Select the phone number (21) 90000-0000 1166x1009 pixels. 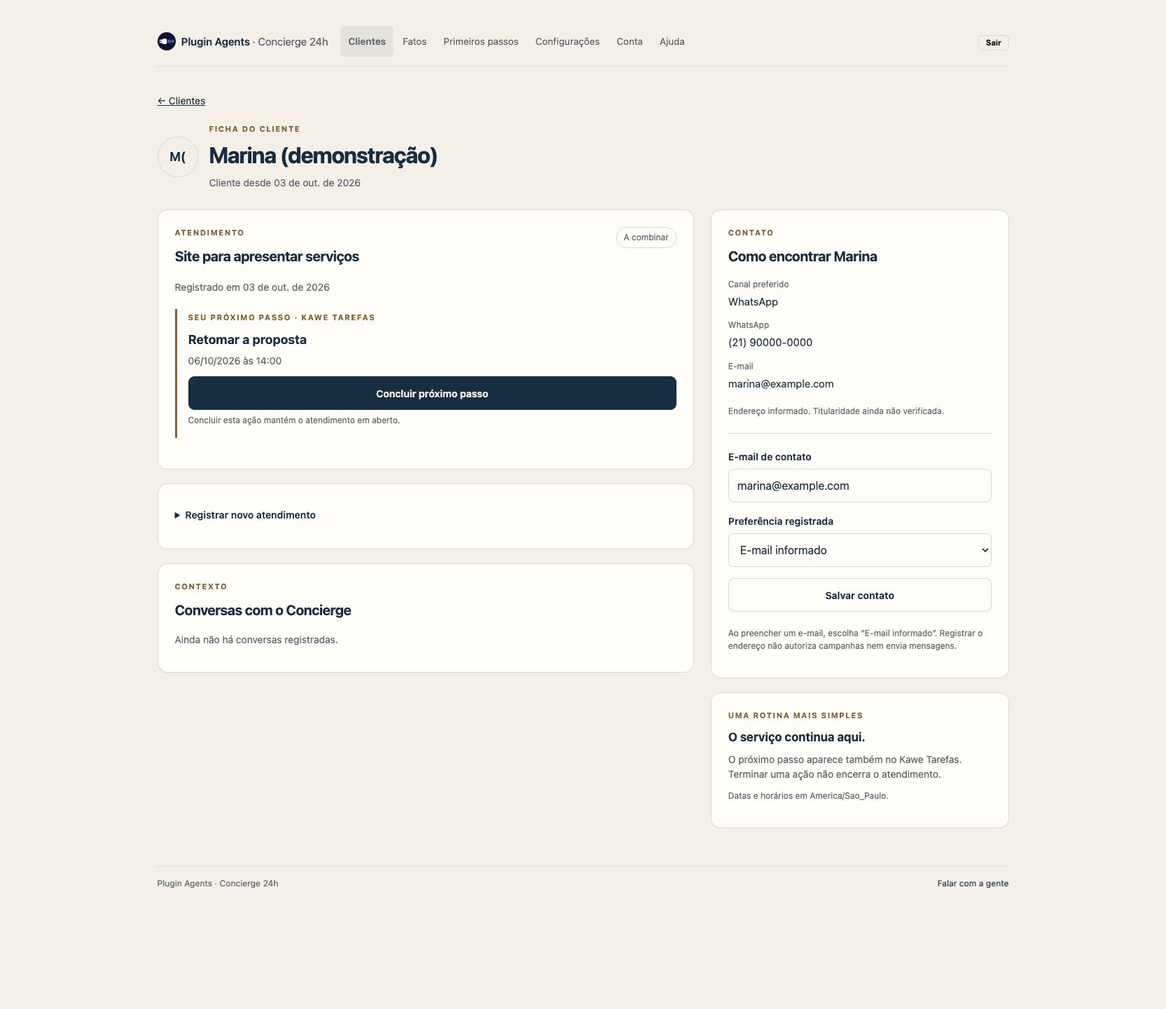tap(770, 343)
